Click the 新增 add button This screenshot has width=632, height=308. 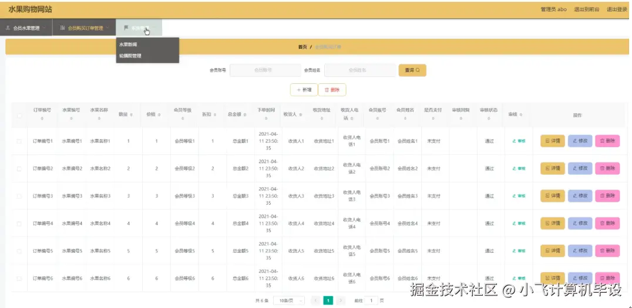(x=304, y=90)
